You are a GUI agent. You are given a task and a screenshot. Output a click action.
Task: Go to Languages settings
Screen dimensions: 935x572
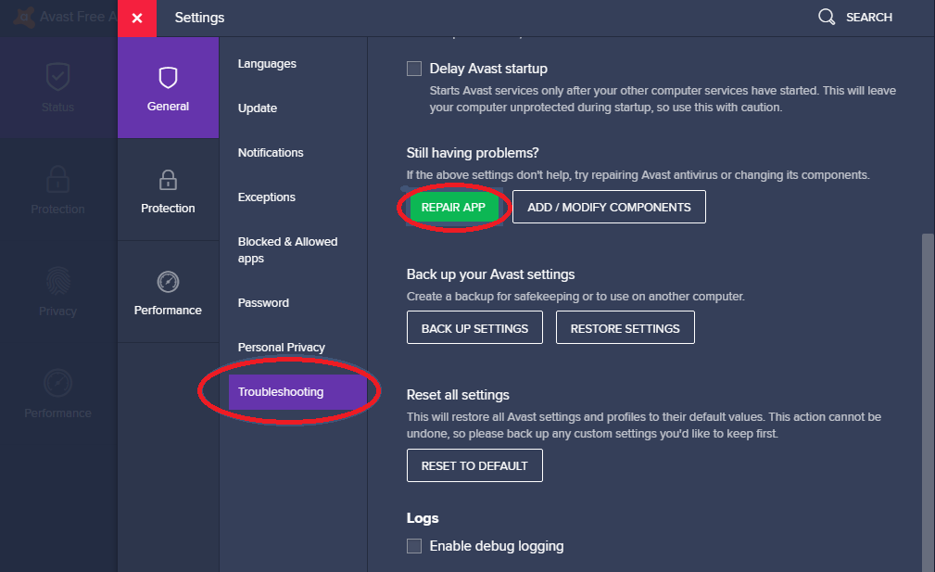click(267, 64)
